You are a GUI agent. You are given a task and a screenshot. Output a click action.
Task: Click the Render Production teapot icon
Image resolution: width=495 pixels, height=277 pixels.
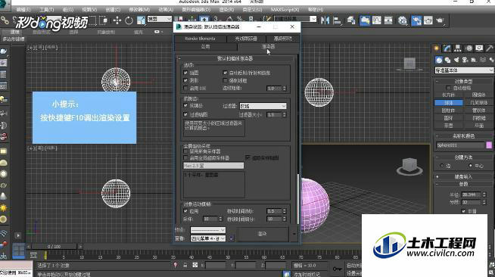440,20
